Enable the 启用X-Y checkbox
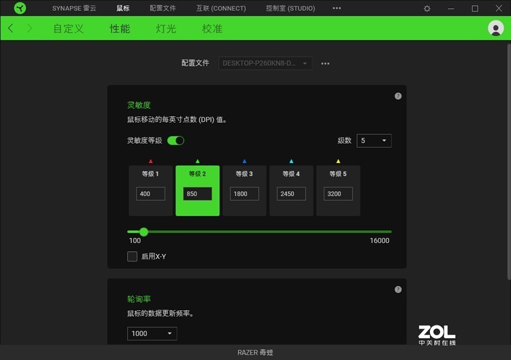Screen dimensions: 511x360 (132, 256)
